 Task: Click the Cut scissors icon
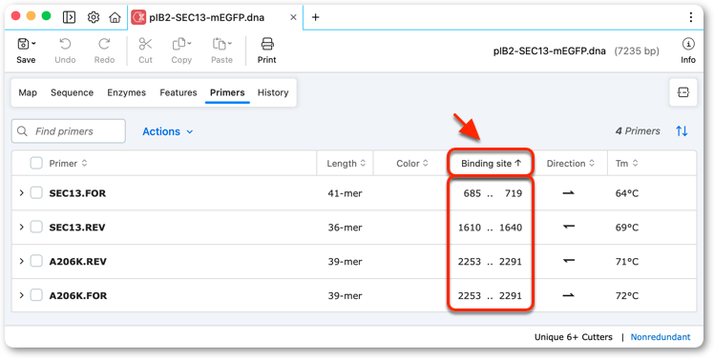click(145, 44)
